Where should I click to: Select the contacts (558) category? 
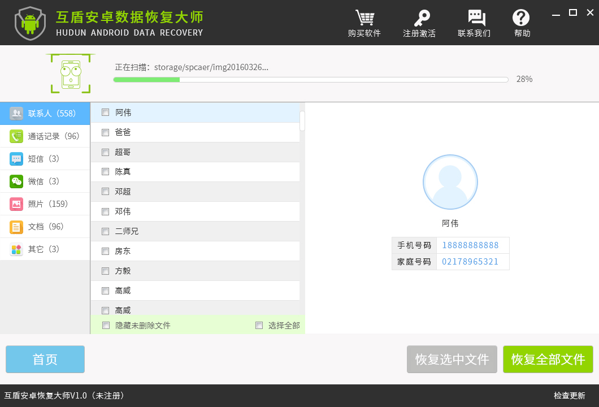45,114
